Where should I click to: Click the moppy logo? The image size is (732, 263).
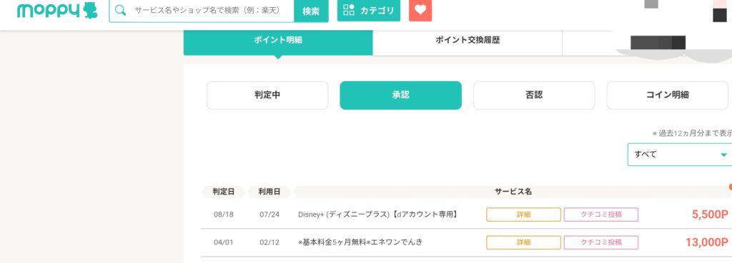tap(57, 11)
